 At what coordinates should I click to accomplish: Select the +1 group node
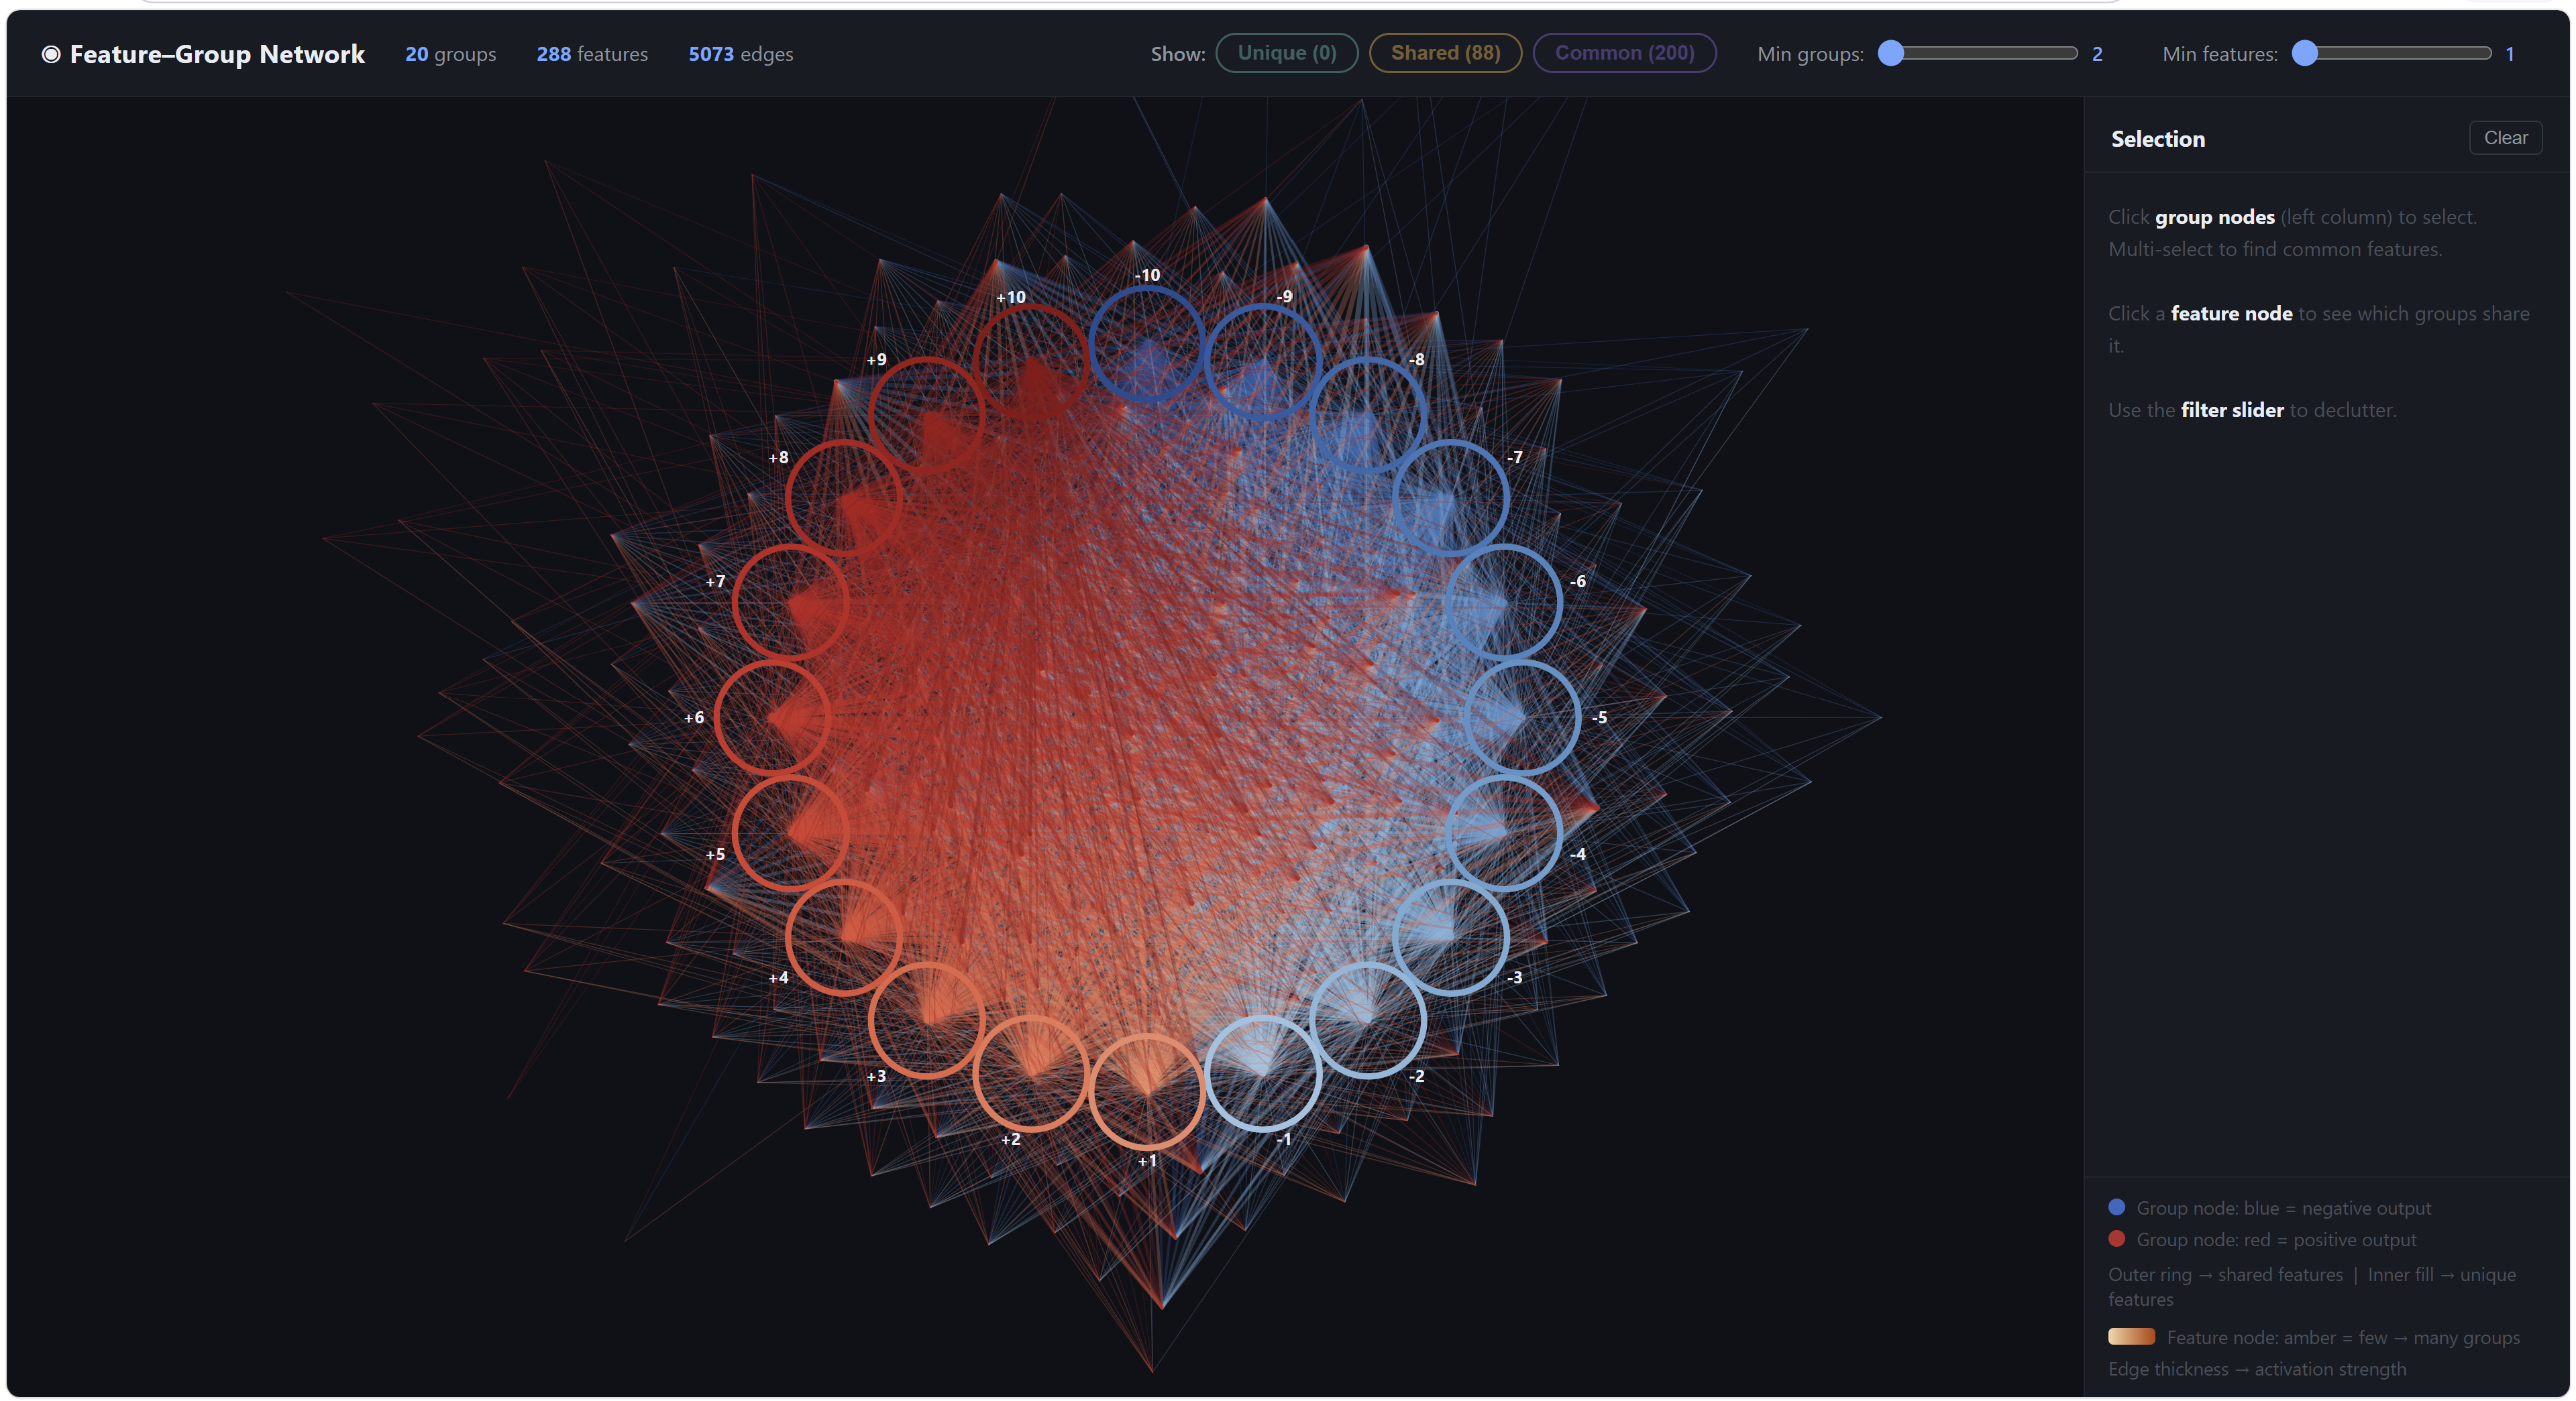1147,1091
